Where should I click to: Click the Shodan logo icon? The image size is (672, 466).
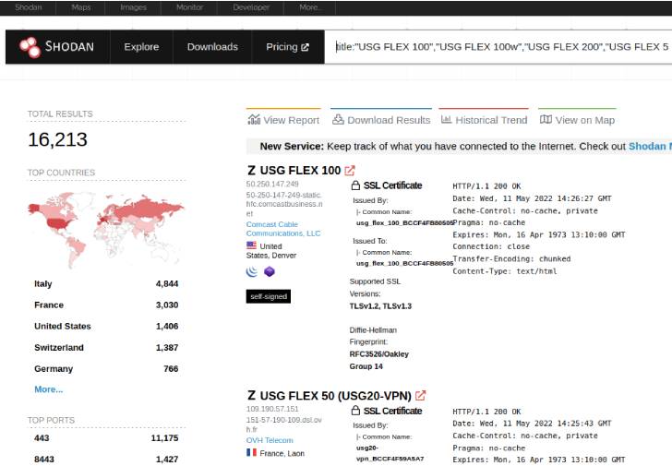coord(30,47)
